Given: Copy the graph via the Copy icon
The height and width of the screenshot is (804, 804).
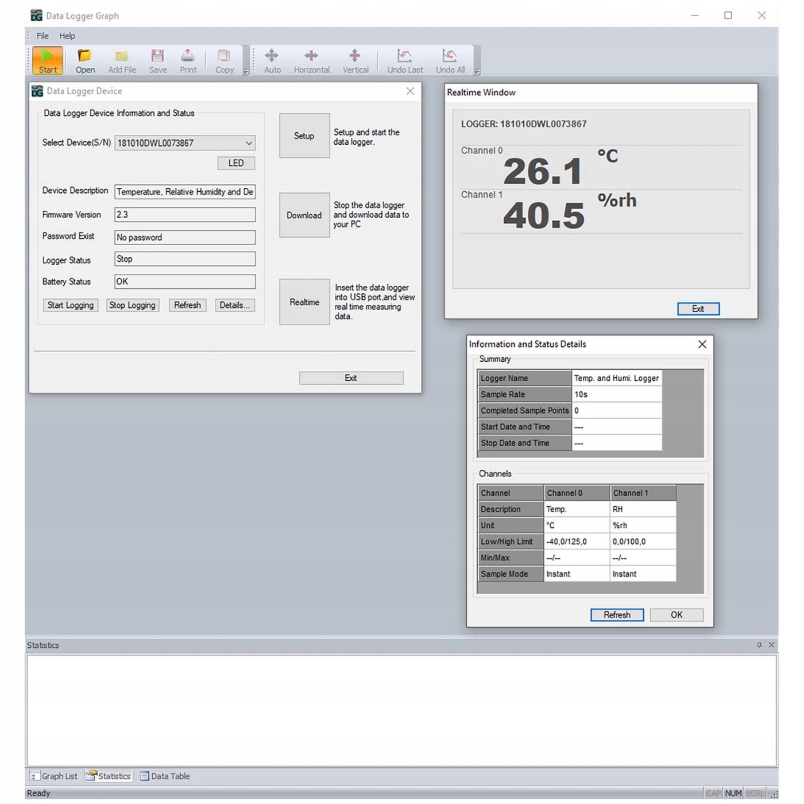Looking at the screenshot, I should 225,59.
